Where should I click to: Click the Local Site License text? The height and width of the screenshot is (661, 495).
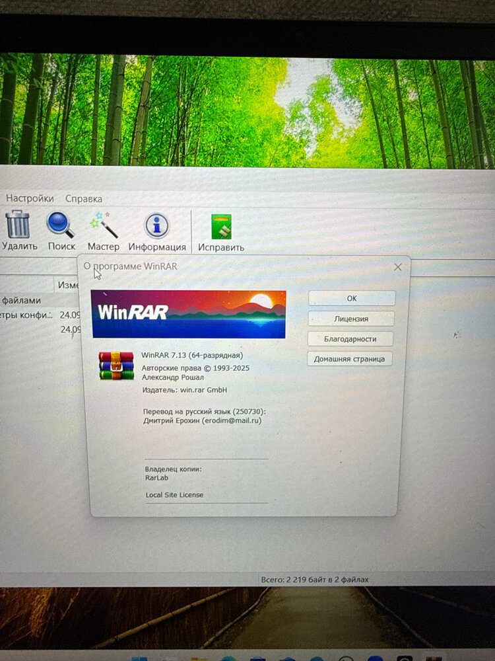click(174, 495)
